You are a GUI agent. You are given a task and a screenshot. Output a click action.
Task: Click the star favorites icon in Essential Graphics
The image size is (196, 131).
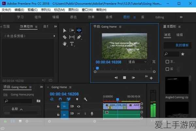click(x=183, y=54)
